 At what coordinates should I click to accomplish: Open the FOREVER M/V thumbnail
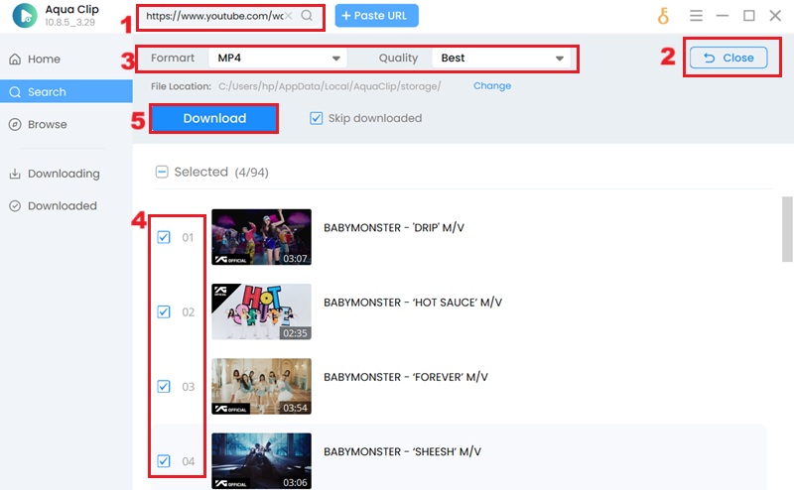pyautogui.click(x=261, y=386)
